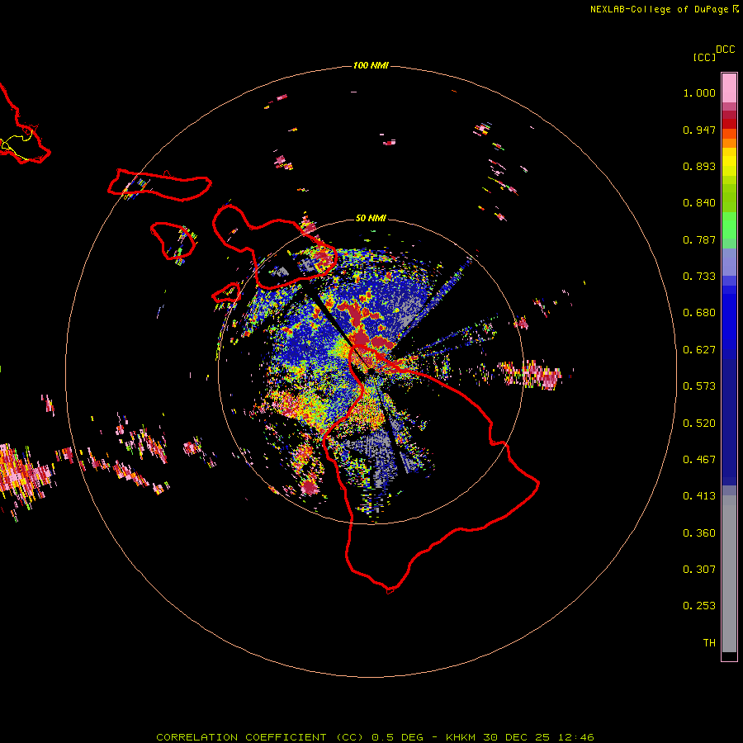Viewport: 743px width, 743px height.
Task: Click the 0.627 scale value
Action: [x=699, y=350]
